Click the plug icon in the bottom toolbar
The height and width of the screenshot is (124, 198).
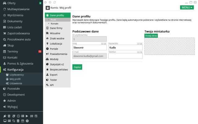click(x=5, y=116)
